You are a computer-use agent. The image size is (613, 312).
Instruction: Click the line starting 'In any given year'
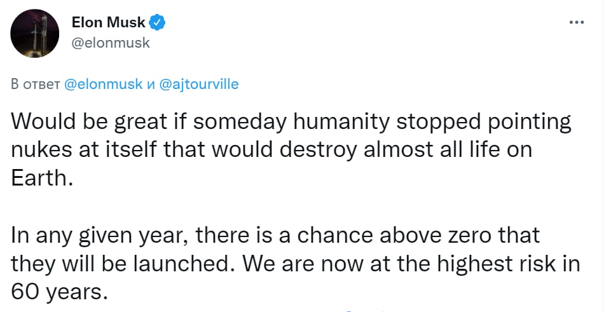(x=275, y=234)
